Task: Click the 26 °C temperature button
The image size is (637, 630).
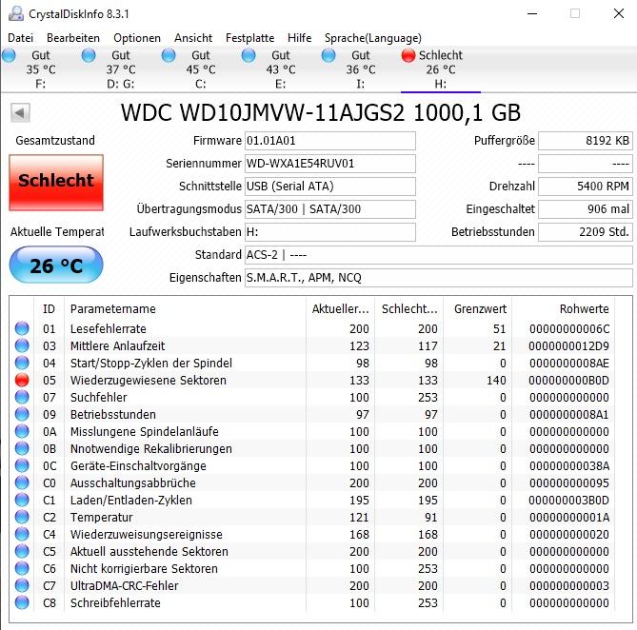Action: tap(56, 265)
